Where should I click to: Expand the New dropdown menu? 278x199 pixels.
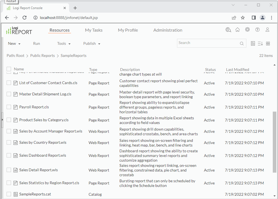(14, 43)
